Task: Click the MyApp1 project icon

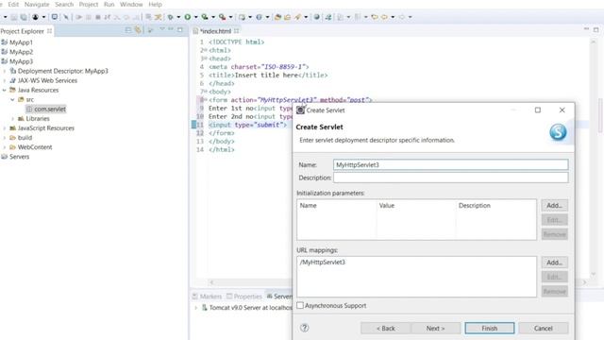Action: pos(4,42)
